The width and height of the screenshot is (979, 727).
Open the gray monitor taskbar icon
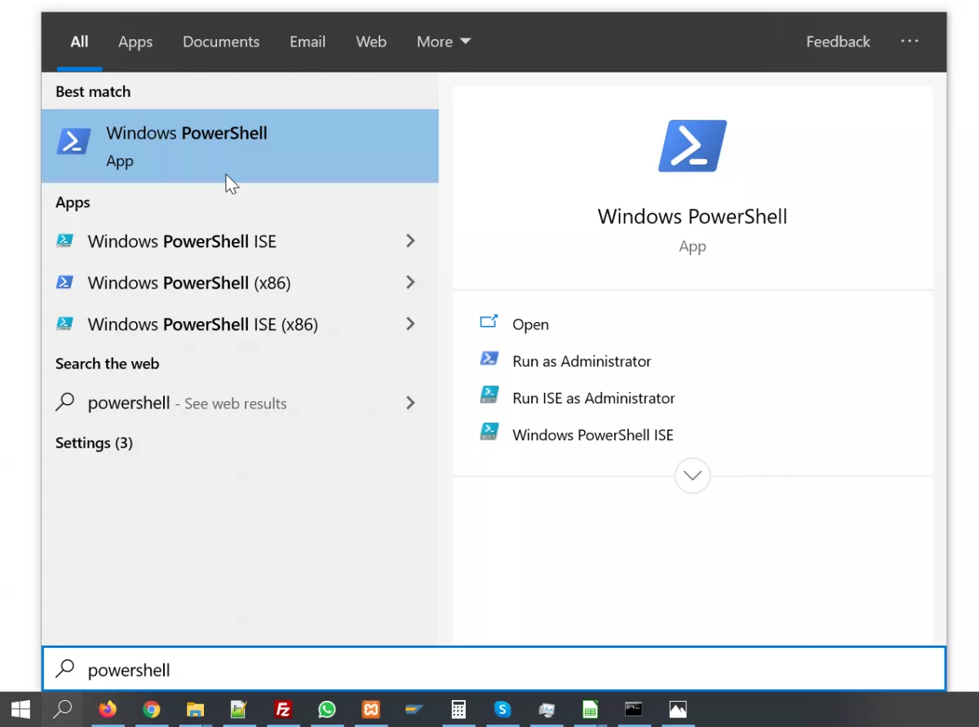click(547, 709)
